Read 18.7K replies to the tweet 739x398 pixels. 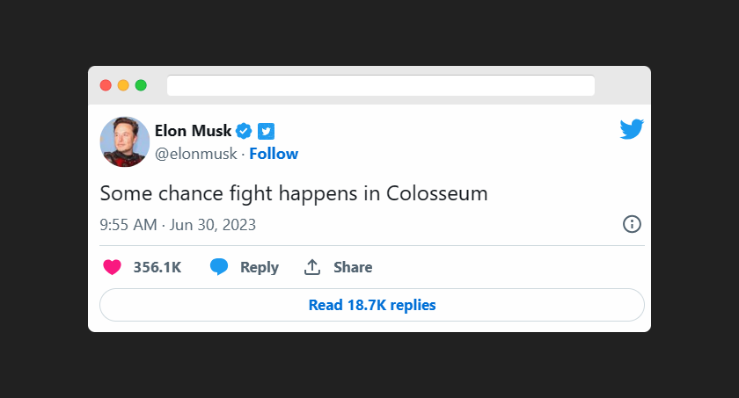[372, 305]
